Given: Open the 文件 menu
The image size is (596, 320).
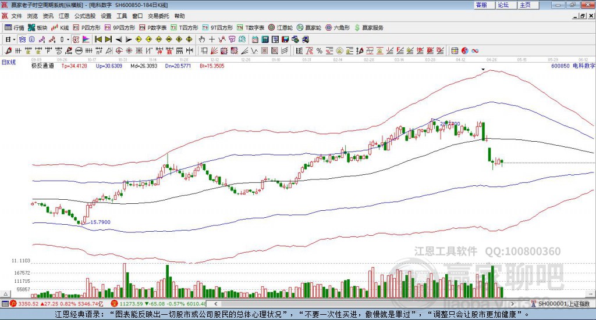Looking at the screenshot, I should [x=17, y=16].
